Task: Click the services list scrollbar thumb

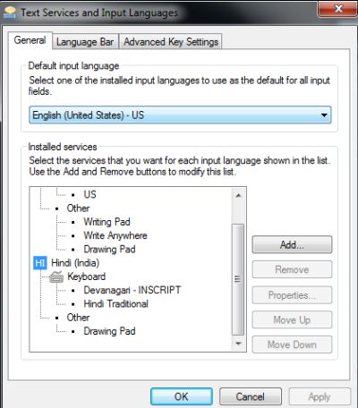Action: click(x=238, y=279)
